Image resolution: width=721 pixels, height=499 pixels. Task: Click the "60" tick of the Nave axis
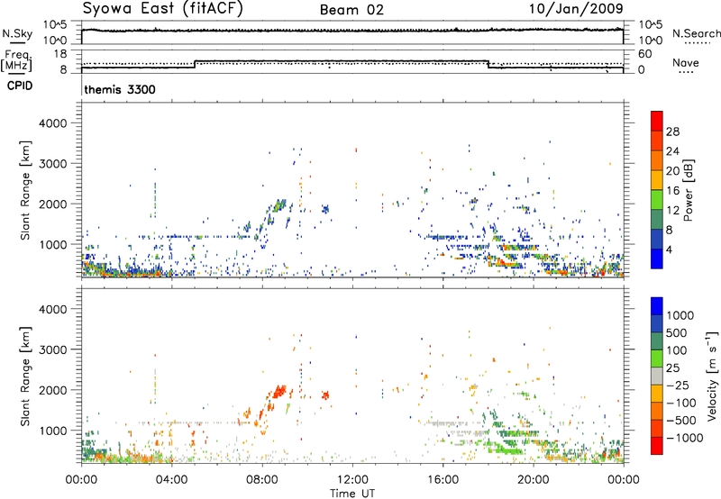(x=645, y=54)
